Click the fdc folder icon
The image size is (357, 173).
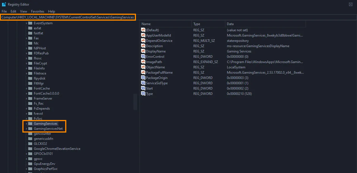click(x=30, y=43)
